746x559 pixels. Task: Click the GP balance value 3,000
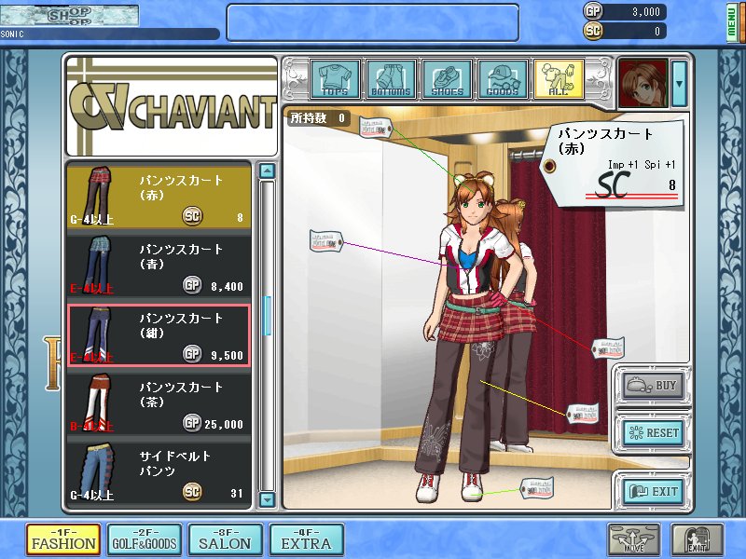click(x=645, y=12)
